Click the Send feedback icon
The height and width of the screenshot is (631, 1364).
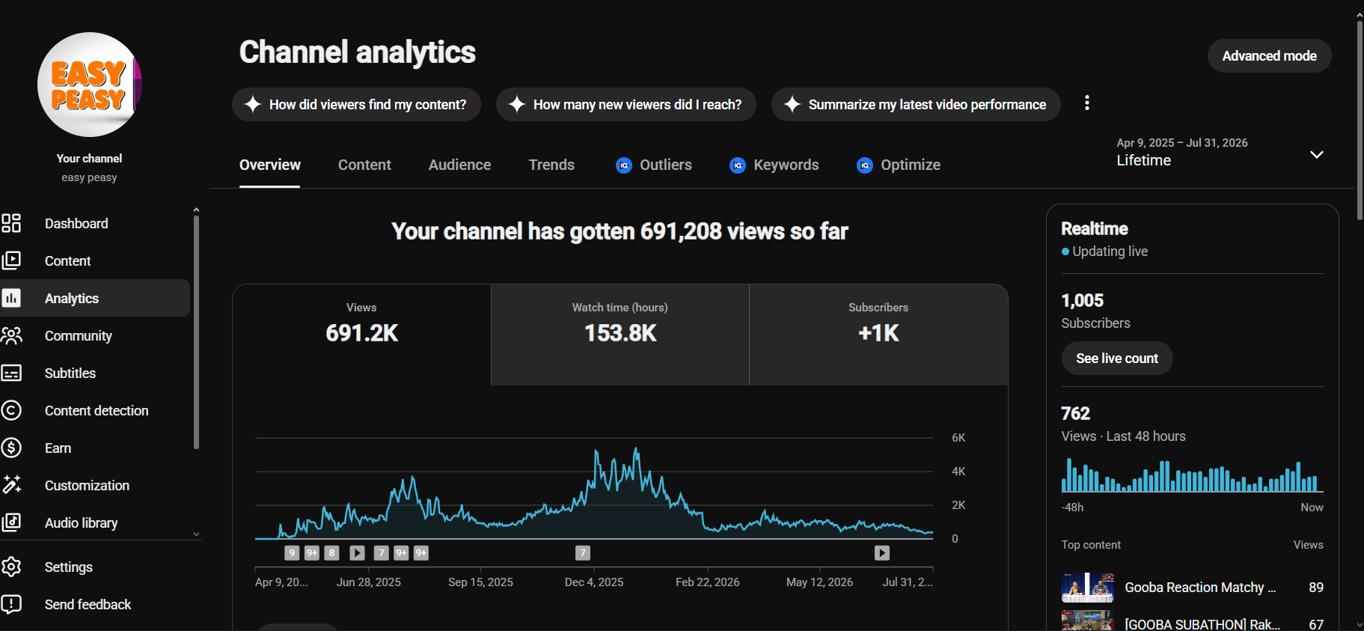click(x=11, y=604)
